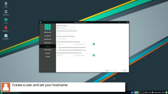Open the Manjaro start menu in the taskbar
The image size is (168, 94).
2,93
